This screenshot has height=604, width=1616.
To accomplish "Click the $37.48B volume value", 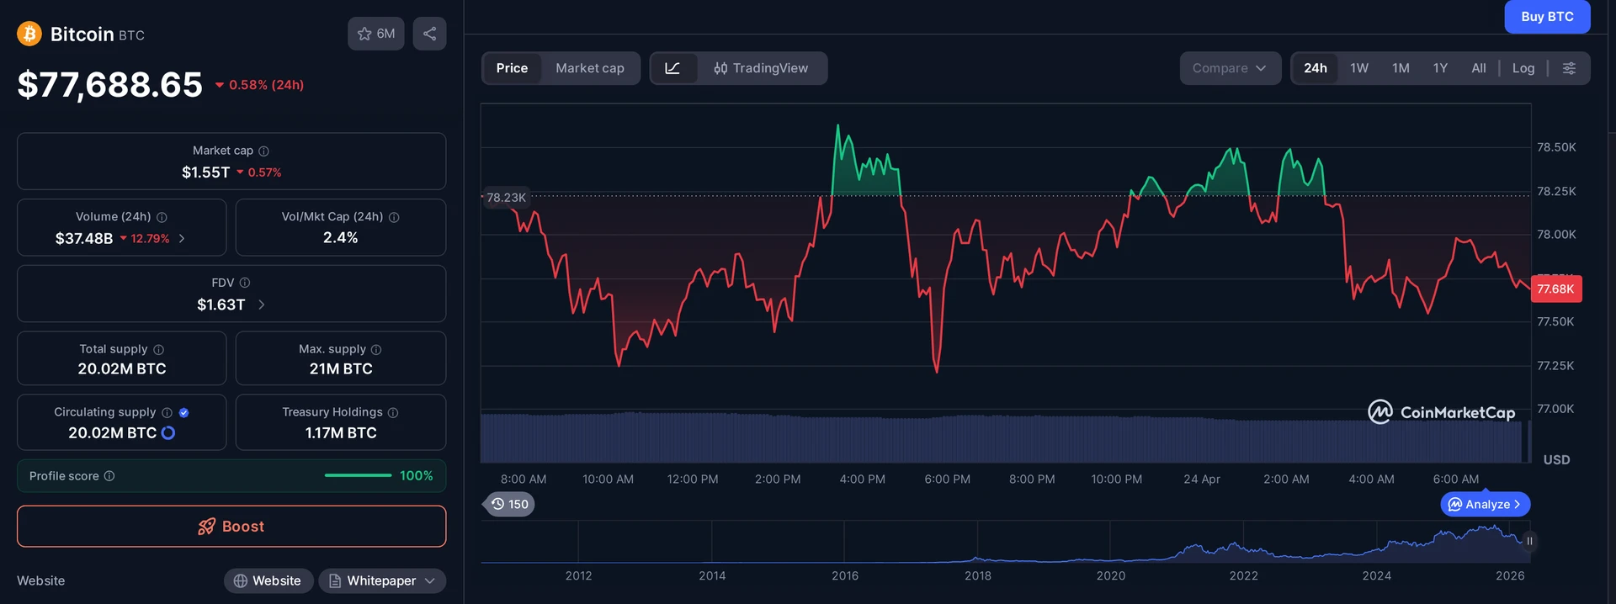I will pyautogui.click(x=84, y=239).
